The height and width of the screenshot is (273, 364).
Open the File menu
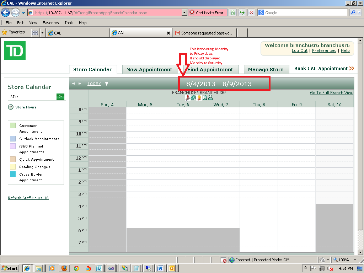point(9,23)
